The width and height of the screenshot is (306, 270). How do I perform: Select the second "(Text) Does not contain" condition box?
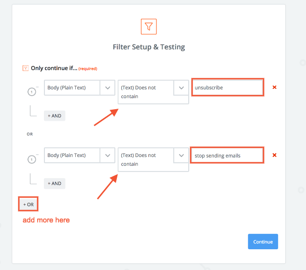tap(146, 159)
